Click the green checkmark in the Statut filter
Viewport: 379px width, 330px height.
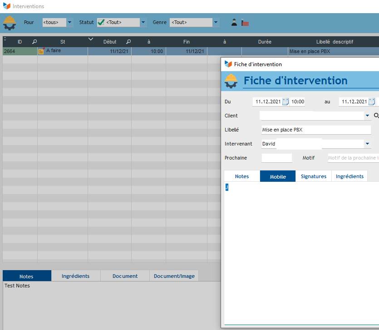pyautogui.click(x=101, y=22)
